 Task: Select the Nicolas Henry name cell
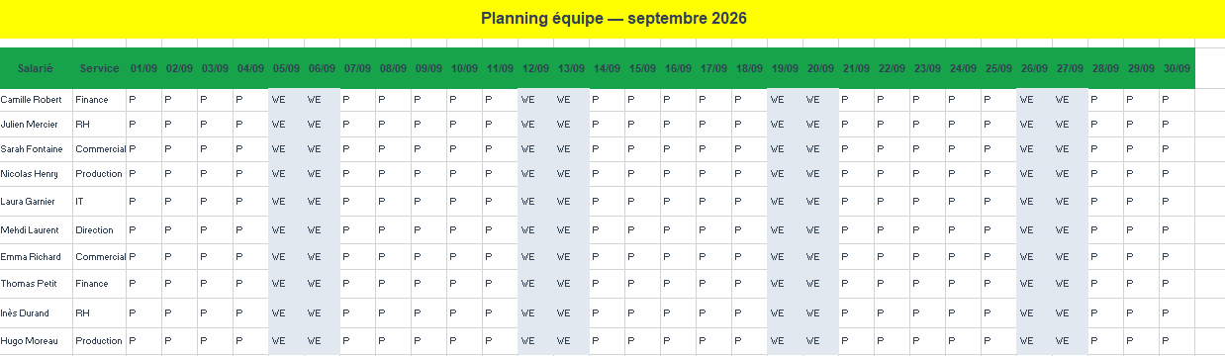tap(36, 174)
